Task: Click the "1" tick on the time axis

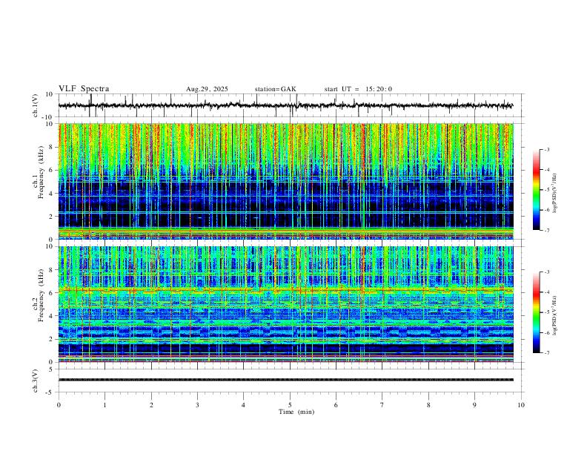Action: pos(105,405)
